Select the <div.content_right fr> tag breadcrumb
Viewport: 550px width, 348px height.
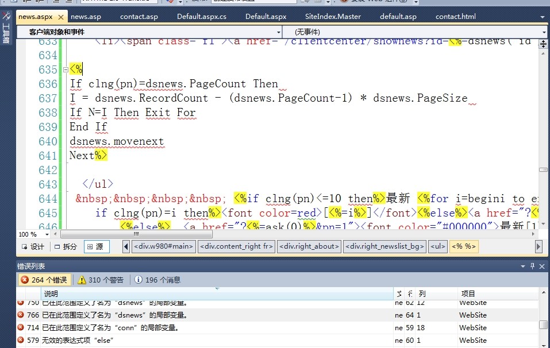236,246
